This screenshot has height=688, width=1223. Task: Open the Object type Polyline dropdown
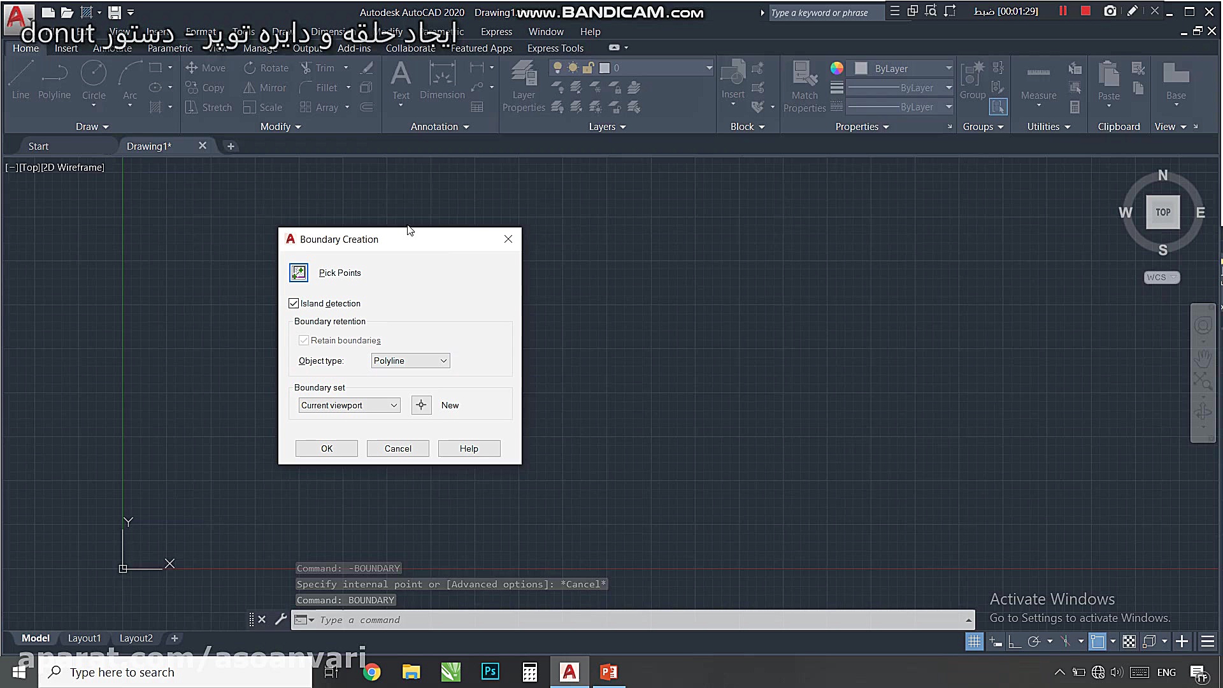click(x=410, y=361)
